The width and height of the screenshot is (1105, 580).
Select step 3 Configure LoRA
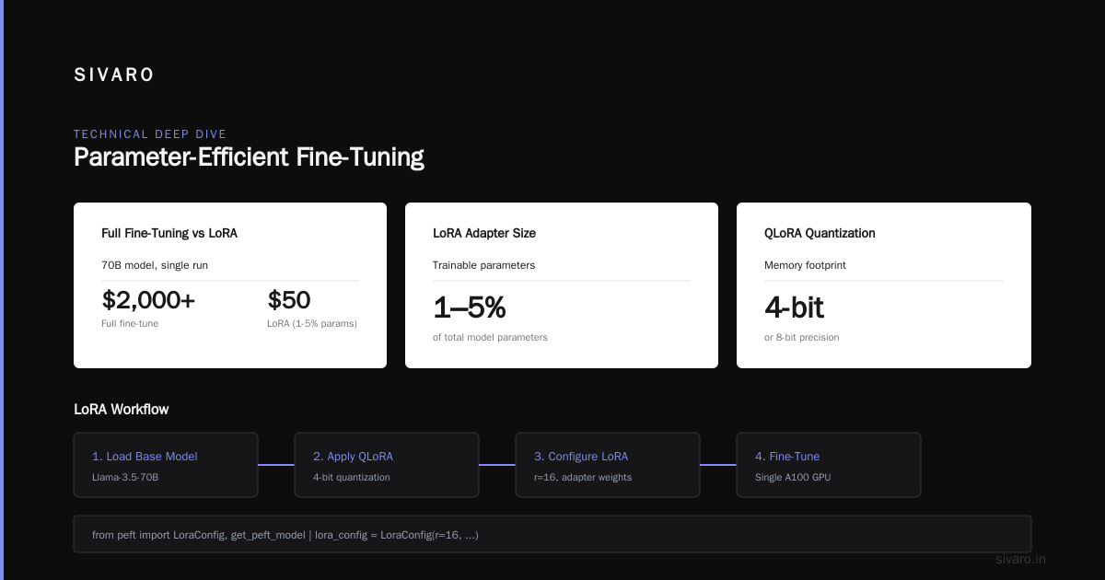[608, 465]
